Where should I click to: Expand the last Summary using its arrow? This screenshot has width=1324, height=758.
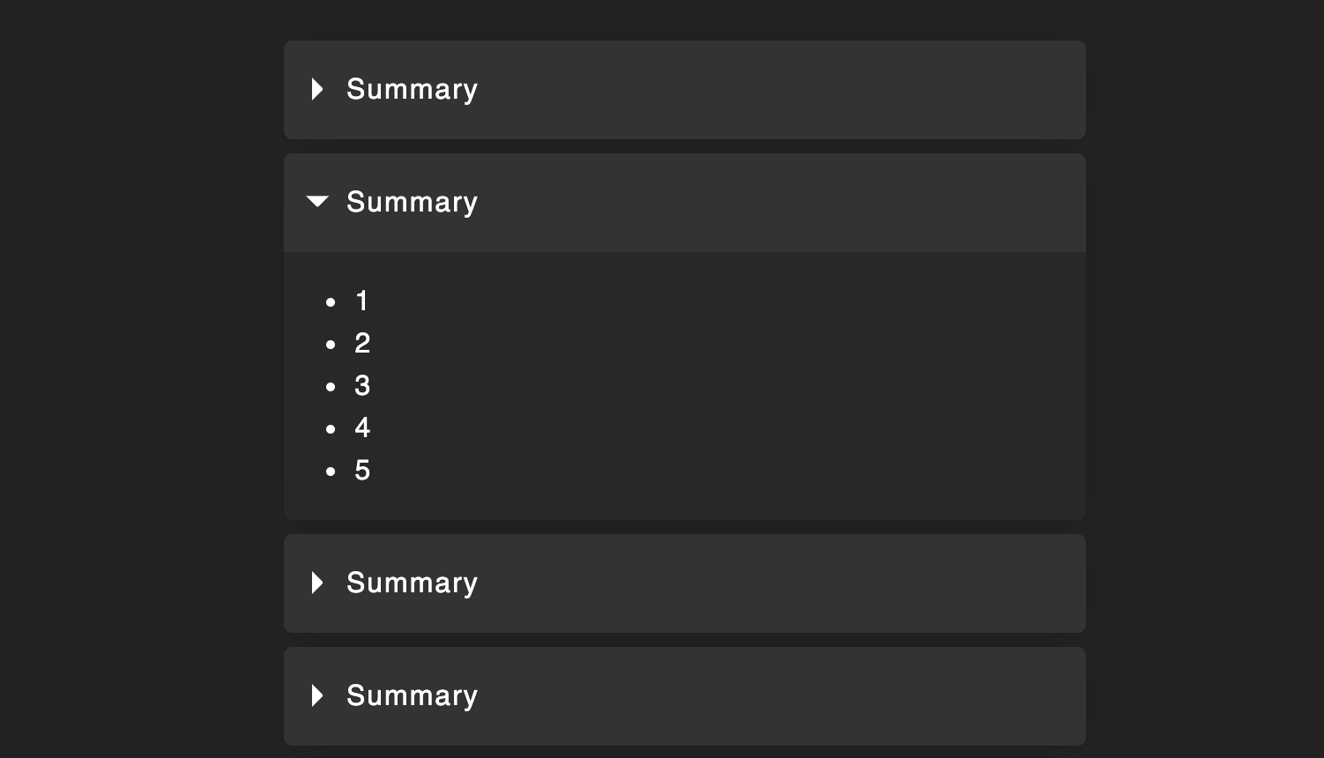click(317, 695)
